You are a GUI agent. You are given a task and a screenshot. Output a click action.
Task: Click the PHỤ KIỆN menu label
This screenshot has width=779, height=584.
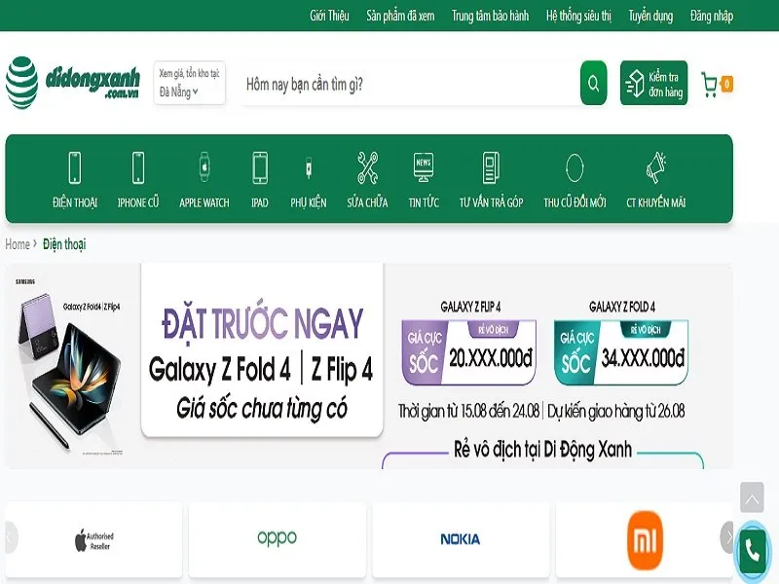[309, 202]
